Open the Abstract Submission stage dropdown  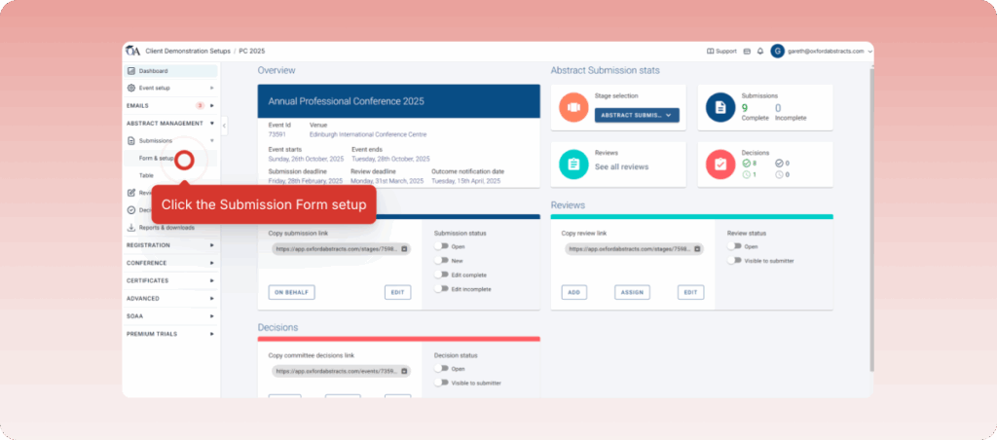(637, 115)
